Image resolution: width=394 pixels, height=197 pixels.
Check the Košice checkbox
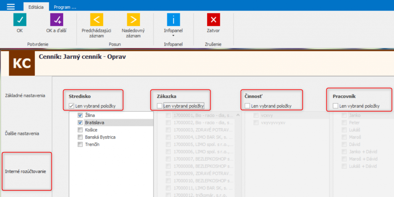(80, 130)
